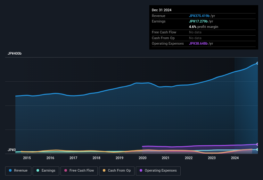Toggle the Cash From Op legend button

coord(117,171)
